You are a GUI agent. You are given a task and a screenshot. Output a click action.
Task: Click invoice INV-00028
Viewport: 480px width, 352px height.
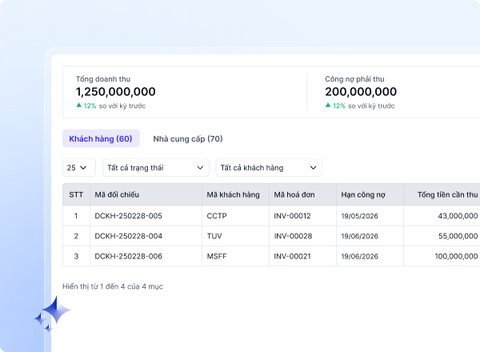pyautogui.click(x=293, y=236)
